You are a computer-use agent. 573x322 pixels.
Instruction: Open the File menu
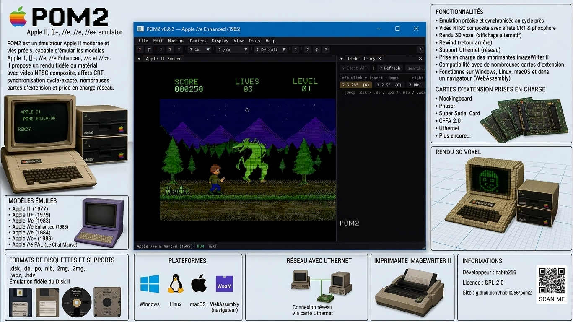143,41
